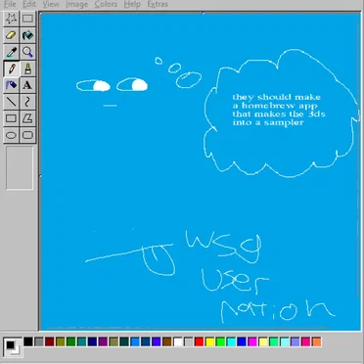Choose the Brush tool
Image resolution: width=364 pixels, height=364 pixels.
coord(27,68)
